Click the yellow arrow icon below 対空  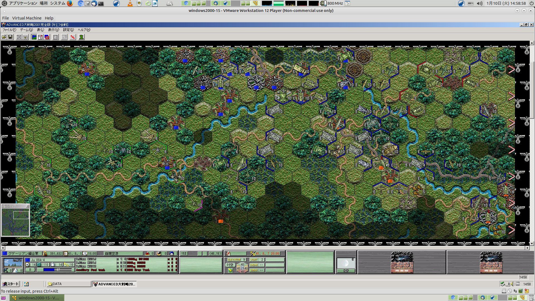click(x=230, y=270)
